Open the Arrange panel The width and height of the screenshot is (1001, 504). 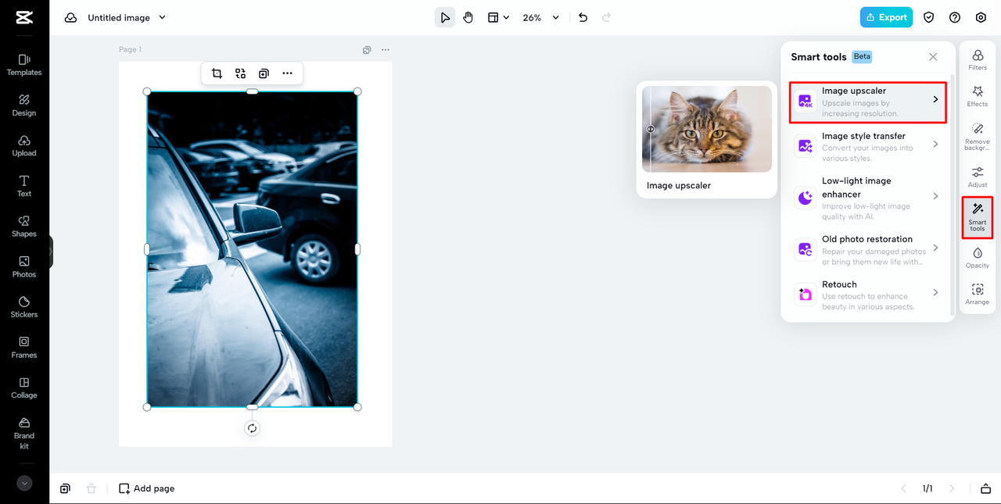pyautogui.click(x=978, y=295)
